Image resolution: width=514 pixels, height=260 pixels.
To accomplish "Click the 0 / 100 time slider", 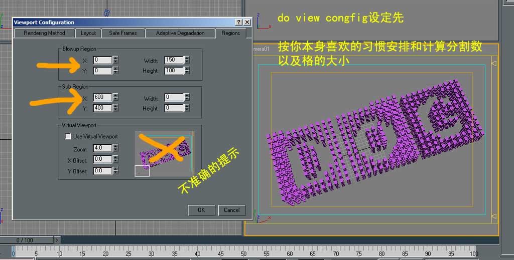I will (x=25, y=240).
